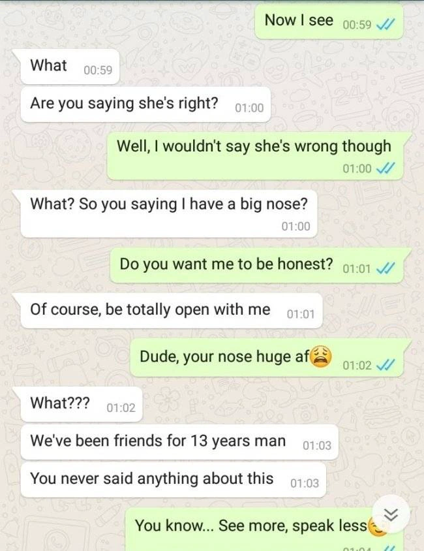Click the weary face emoji in message

coord(321,356)
